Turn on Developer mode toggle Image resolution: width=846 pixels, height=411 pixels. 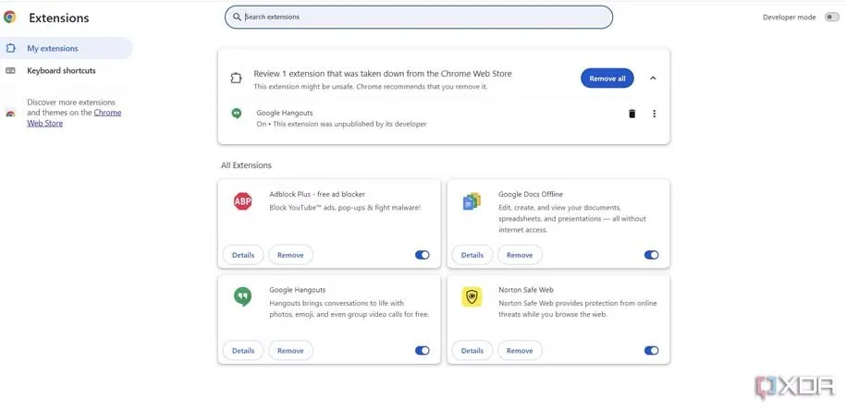coord(831,17)
